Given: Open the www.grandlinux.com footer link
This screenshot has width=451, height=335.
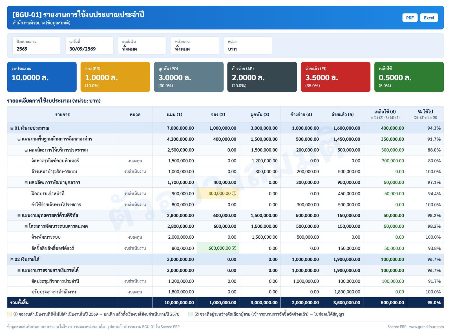Looking at the screenshot, I should [426, 327].
